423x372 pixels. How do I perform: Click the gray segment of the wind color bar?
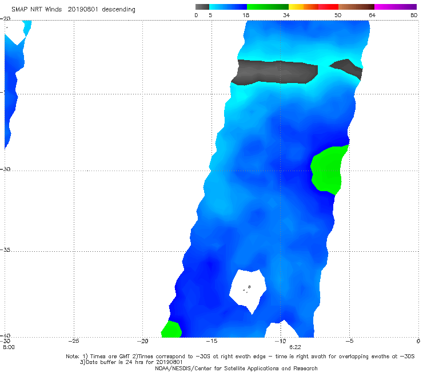(x=202, y=7)
